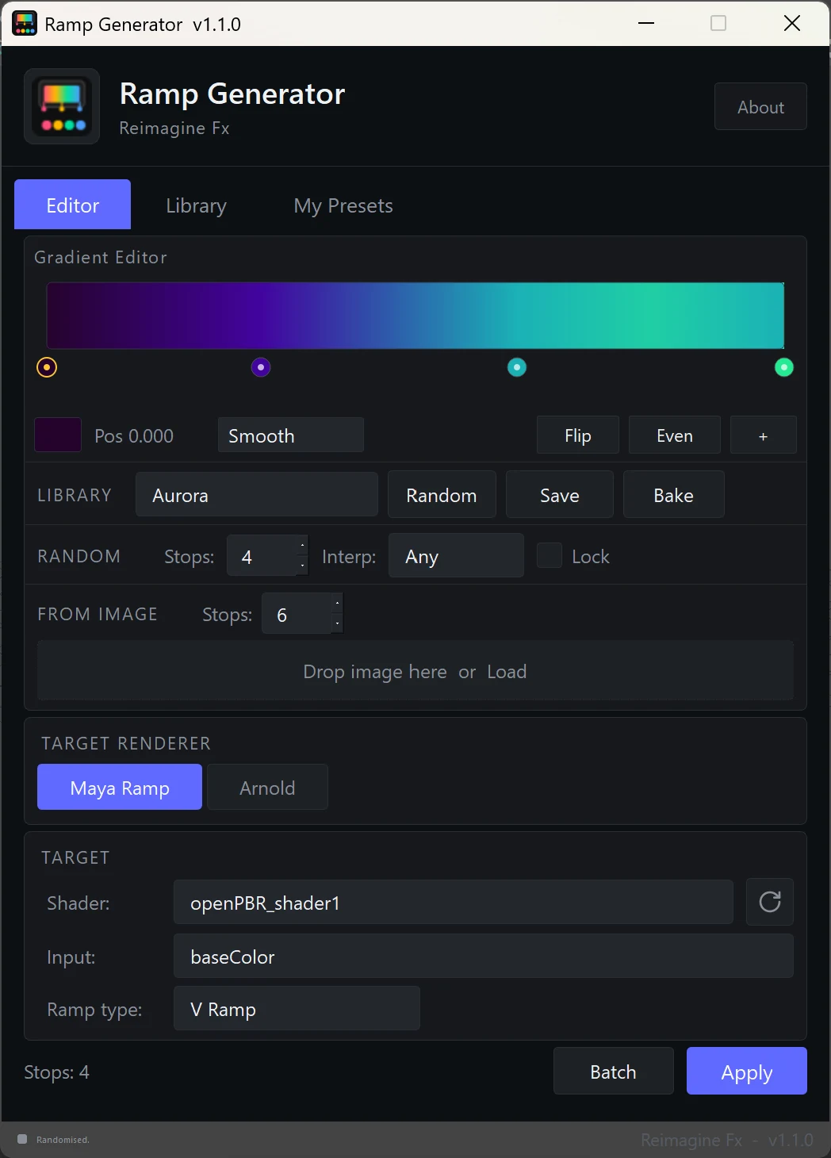
Task: Open the Shader openPBR_shader1 dropdown
Action: tap(454, 902)
